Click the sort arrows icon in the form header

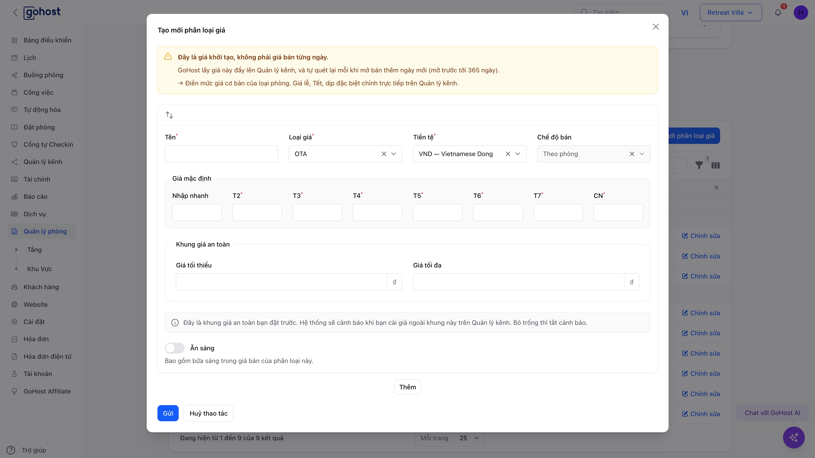[169, 115]
